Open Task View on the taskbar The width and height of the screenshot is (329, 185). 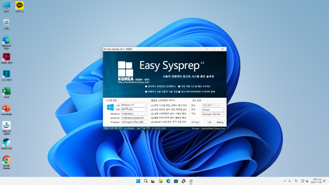(153, 181)
